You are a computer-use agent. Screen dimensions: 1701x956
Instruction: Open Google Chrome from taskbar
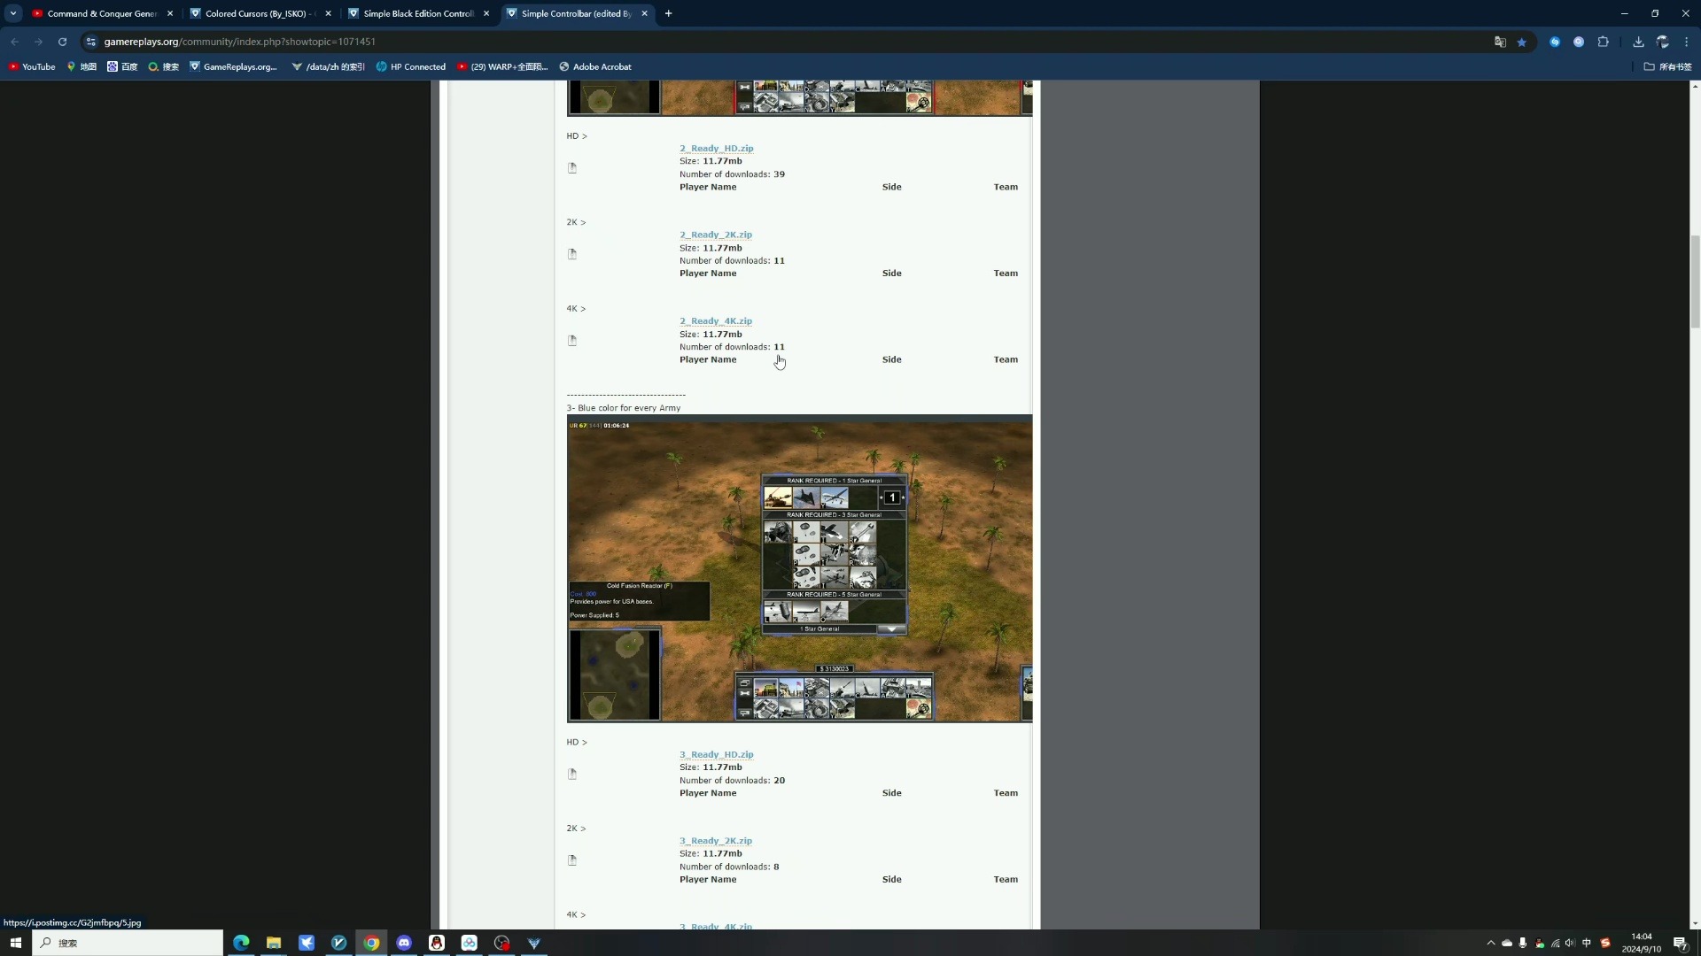click(x=371, y=943)
